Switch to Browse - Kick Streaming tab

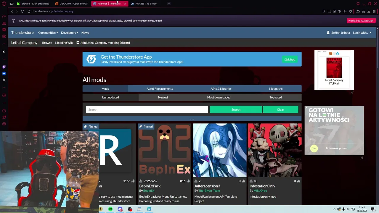point(33,4)
